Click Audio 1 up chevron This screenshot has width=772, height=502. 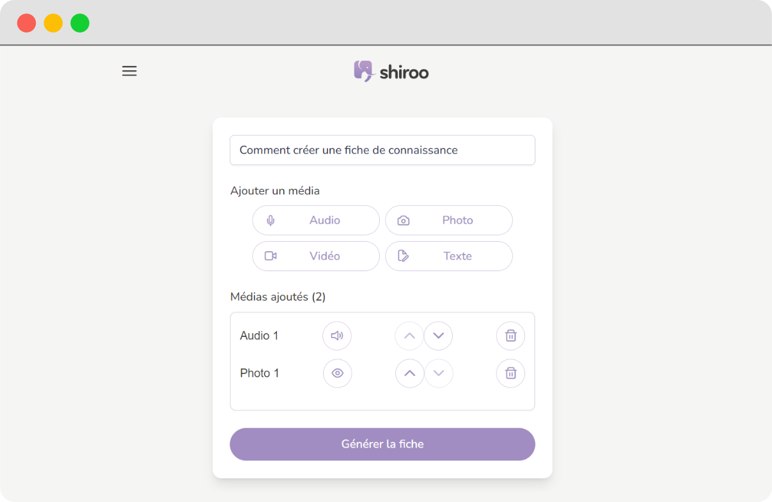pyautogui.click(x=409, y=336)
